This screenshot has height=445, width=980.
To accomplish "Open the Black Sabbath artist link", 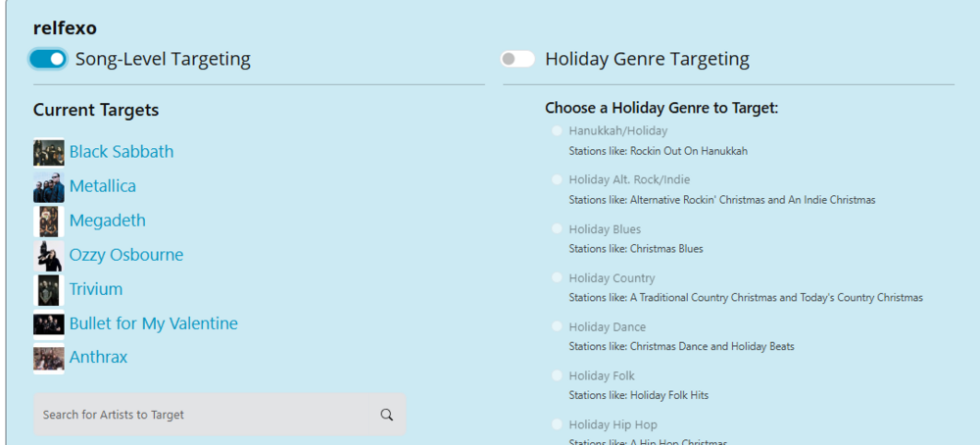I will 122,152.
